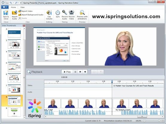This screenshot has height=124, width=166.
Task: Go to previous slide with left arrow
Action: click(x=80, y=72)
